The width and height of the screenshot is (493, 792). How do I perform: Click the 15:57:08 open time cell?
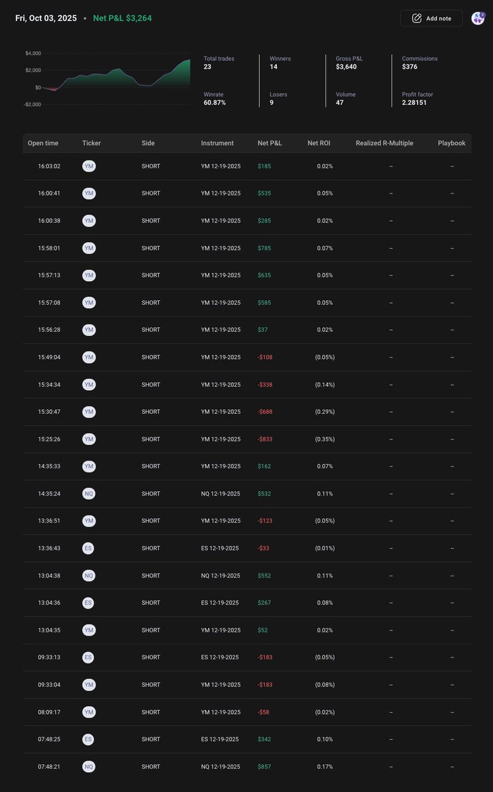(x=49, y=302)
